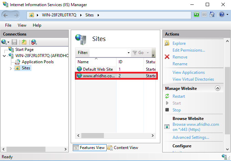
Task: Click the Browse Website page icon
Action: 167,126
